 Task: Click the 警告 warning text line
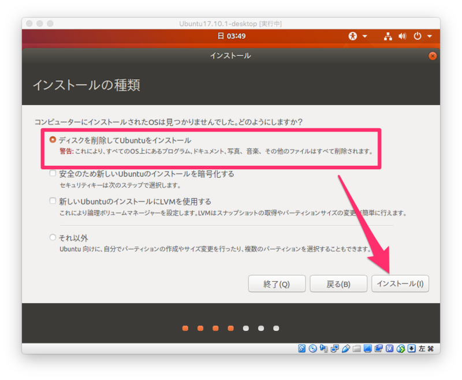216,151
